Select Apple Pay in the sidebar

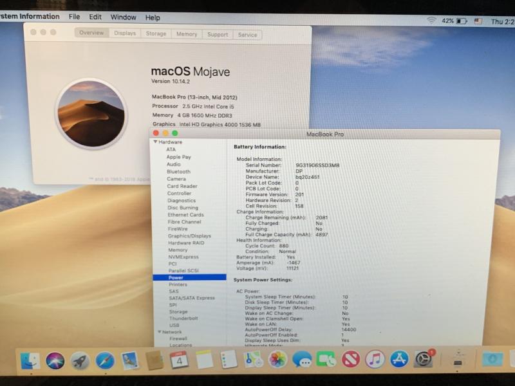pos(179,157)
